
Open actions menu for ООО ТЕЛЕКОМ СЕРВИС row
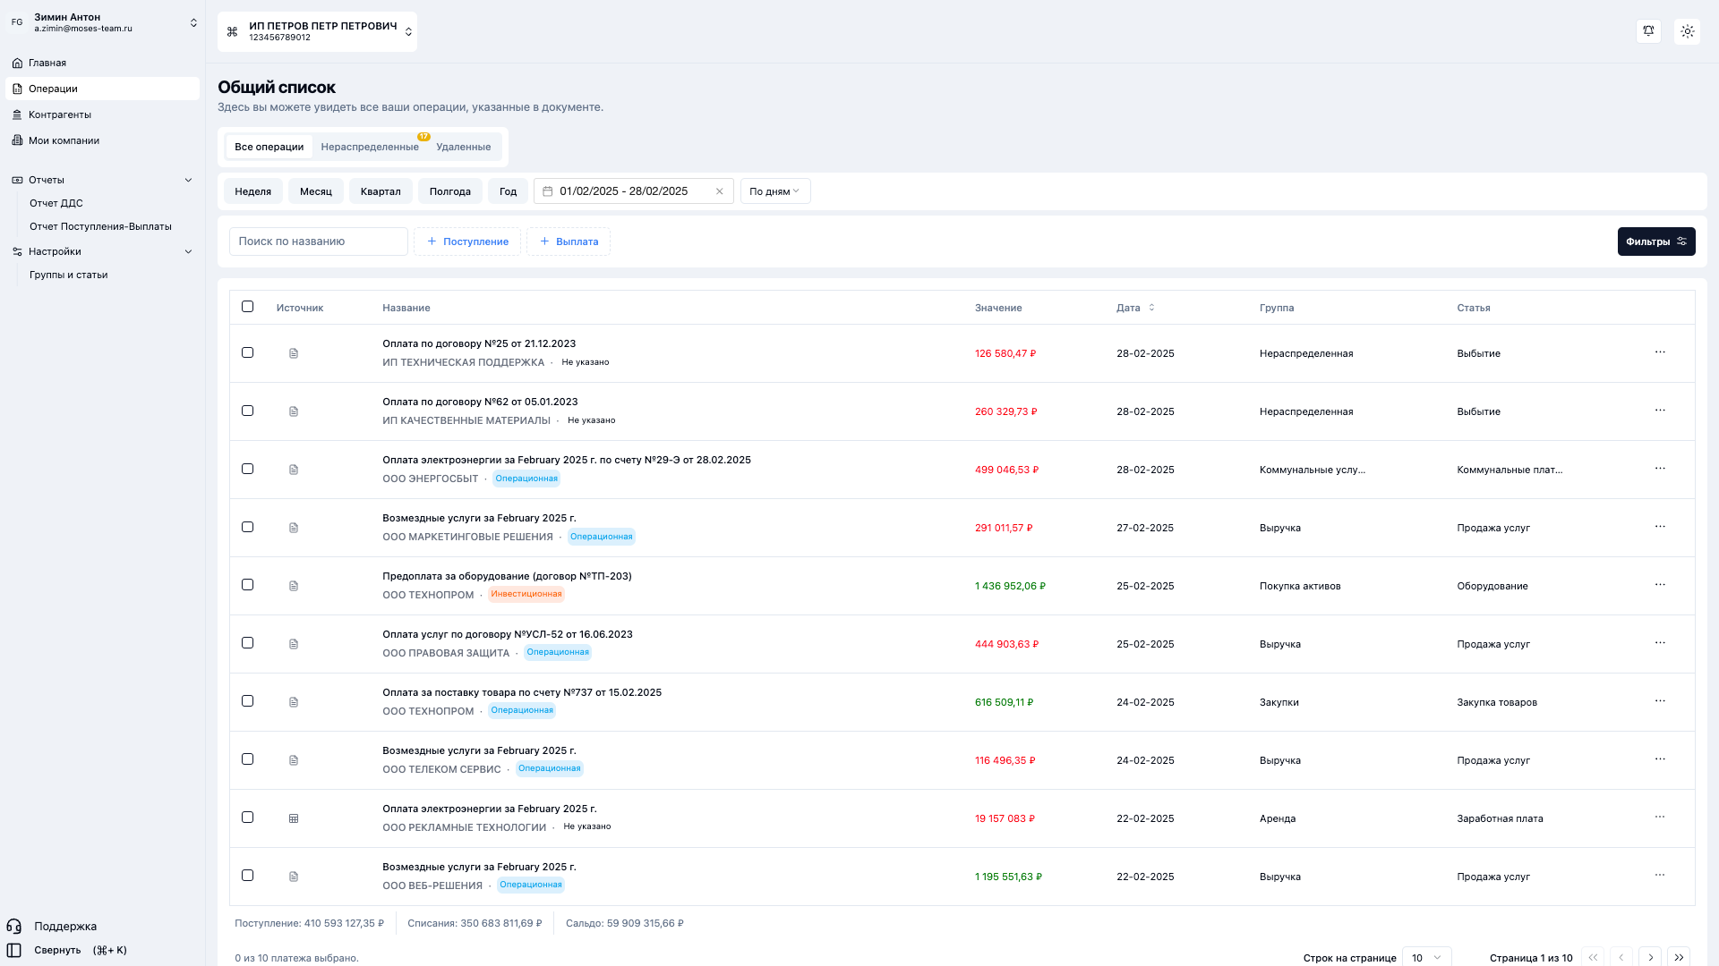tap(1660, 759)
